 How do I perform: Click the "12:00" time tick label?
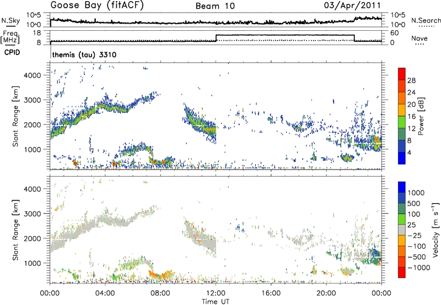(216, 293)
